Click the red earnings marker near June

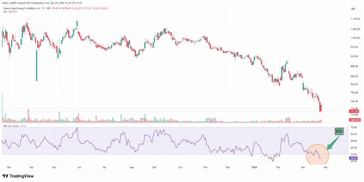click(x=77, y=121)
